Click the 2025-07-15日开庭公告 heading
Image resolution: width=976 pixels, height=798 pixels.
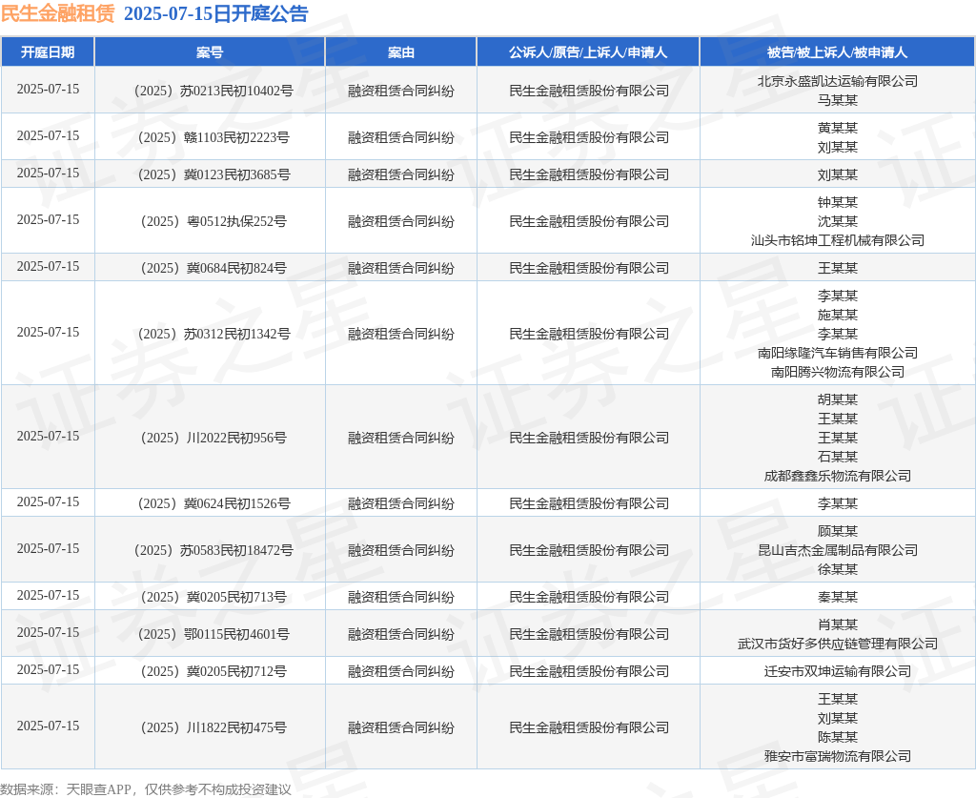[x=216, y=13]
